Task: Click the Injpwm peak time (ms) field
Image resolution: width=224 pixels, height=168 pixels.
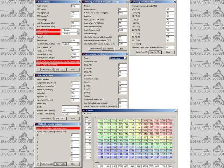Action: click(75, 100)
